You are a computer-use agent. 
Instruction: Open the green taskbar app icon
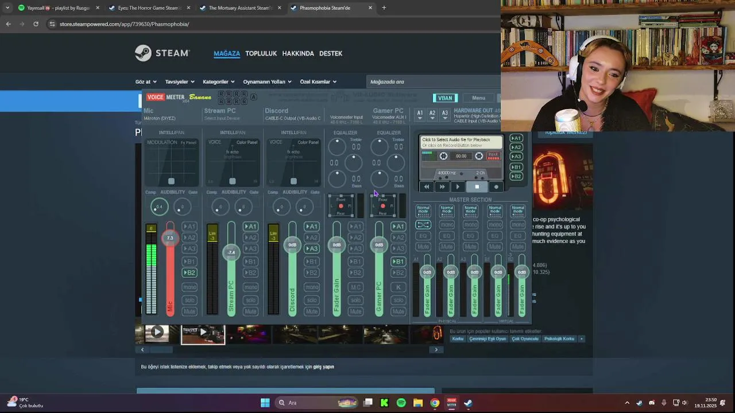(384, 403)
